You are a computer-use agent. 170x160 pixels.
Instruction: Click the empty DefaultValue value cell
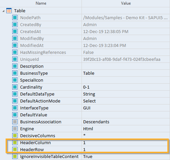pyautogui.click(x=126, y=115)
